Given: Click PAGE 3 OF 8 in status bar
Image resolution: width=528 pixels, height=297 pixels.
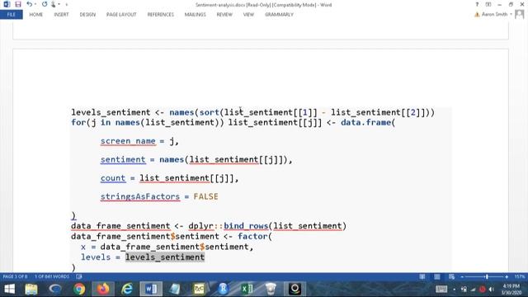Looking at the screenshot, I should tap(15, 276).
